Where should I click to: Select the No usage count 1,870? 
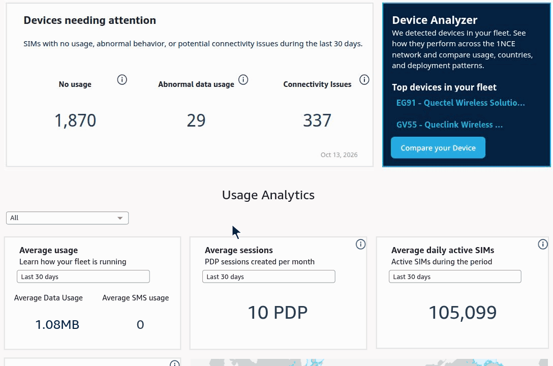pyautogui.click(x=75, y=120)
